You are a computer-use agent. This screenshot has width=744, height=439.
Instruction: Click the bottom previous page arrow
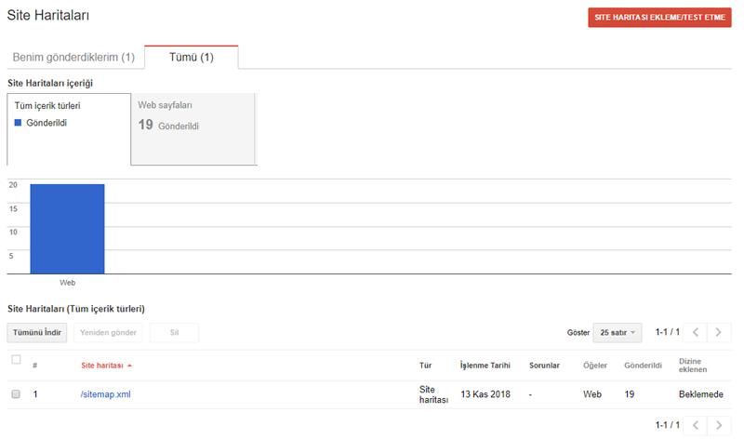pos(696,425)
